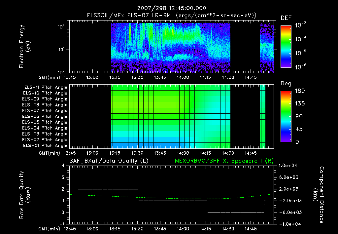
Task: Click the '180' value on Deg scale
Action: pyautogui.click(x=300, y=91)
